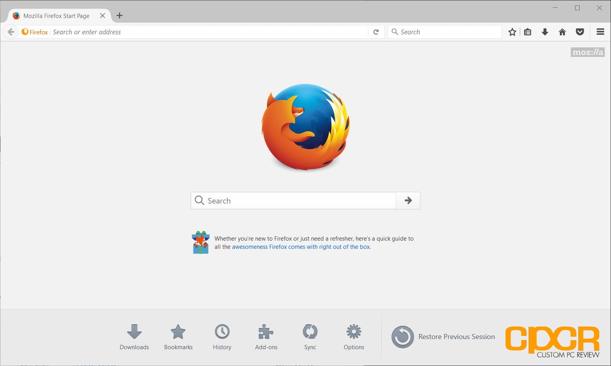Click the address bar field

(x=209, y=32)
